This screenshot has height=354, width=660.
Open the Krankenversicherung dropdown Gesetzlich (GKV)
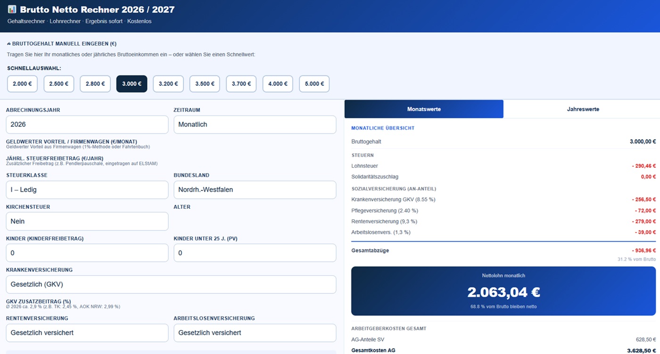(x=171, y=285)
